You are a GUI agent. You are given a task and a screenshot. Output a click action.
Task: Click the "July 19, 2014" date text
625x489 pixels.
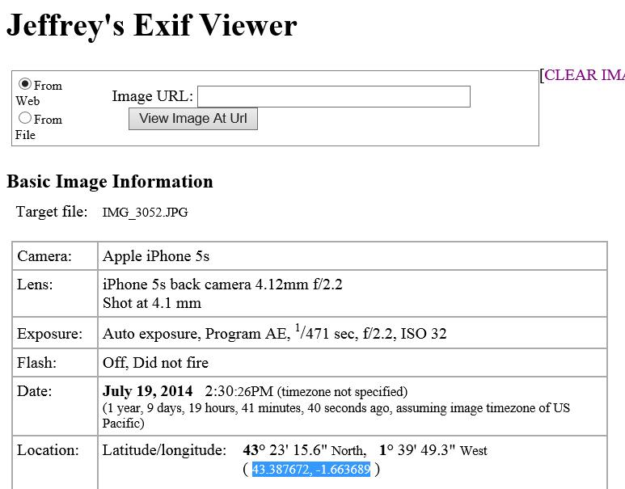point(149,392)
